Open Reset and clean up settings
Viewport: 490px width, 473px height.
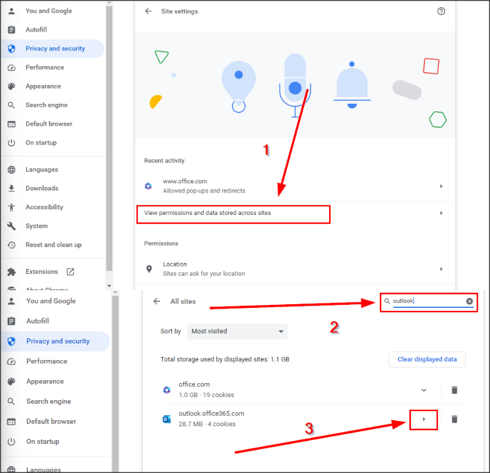[x=53, y=245]
